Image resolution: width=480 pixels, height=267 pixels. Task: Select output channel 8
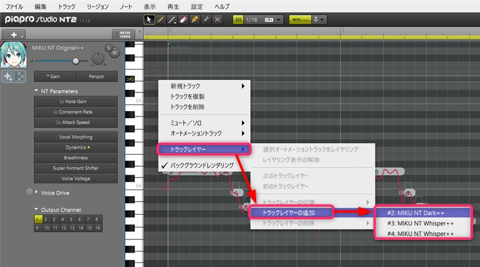pyautogui.click(x=97, y=219)
